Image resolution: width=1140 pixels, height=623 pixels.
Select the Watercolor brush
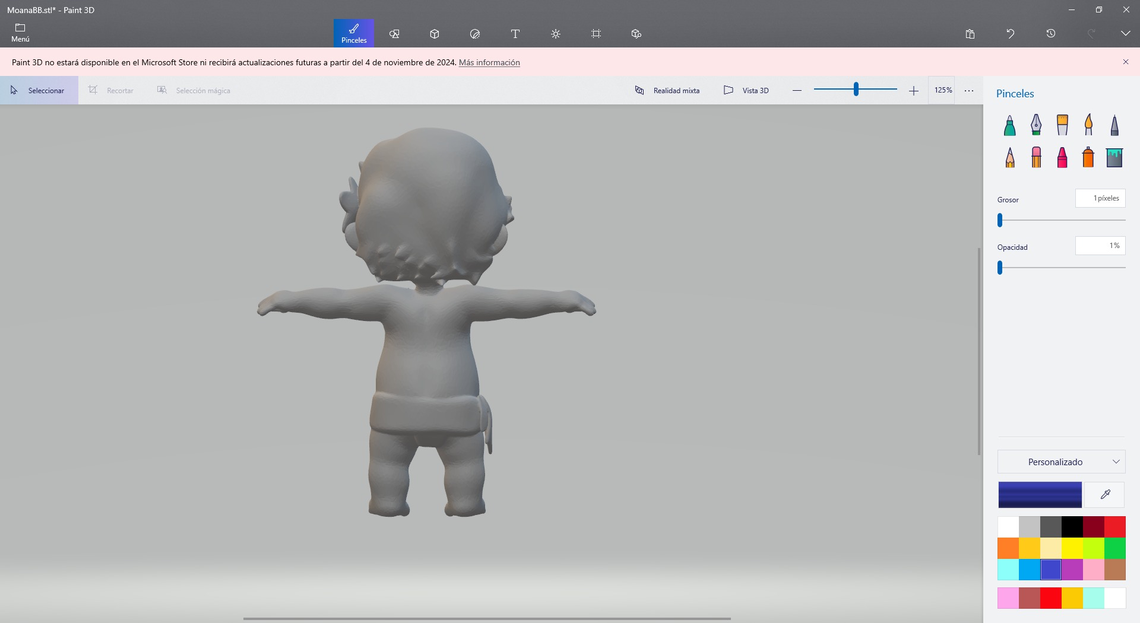tap(1088, 125)
